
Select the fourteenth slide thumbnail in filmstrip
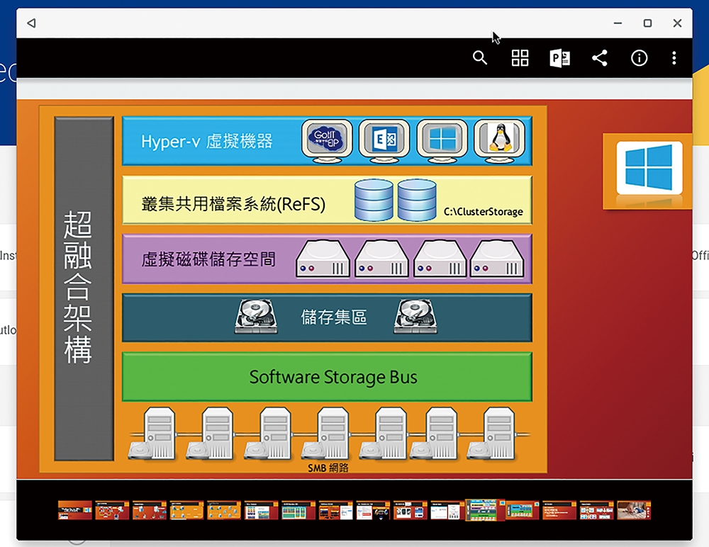(559, 510)
